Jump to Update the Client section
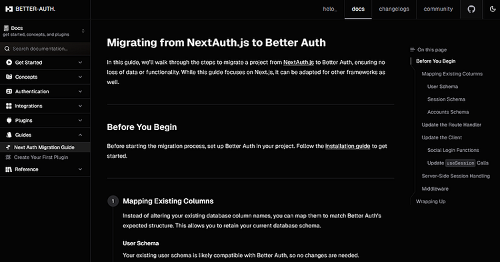This screenshot has width=500, height=262. pyautogui.click(x=441, y=138)
